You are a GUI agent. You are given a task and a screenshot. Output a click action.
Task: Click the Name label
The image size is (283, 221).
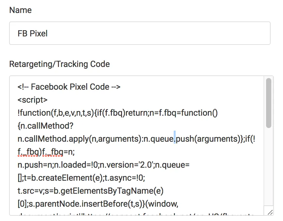point(20,10)
